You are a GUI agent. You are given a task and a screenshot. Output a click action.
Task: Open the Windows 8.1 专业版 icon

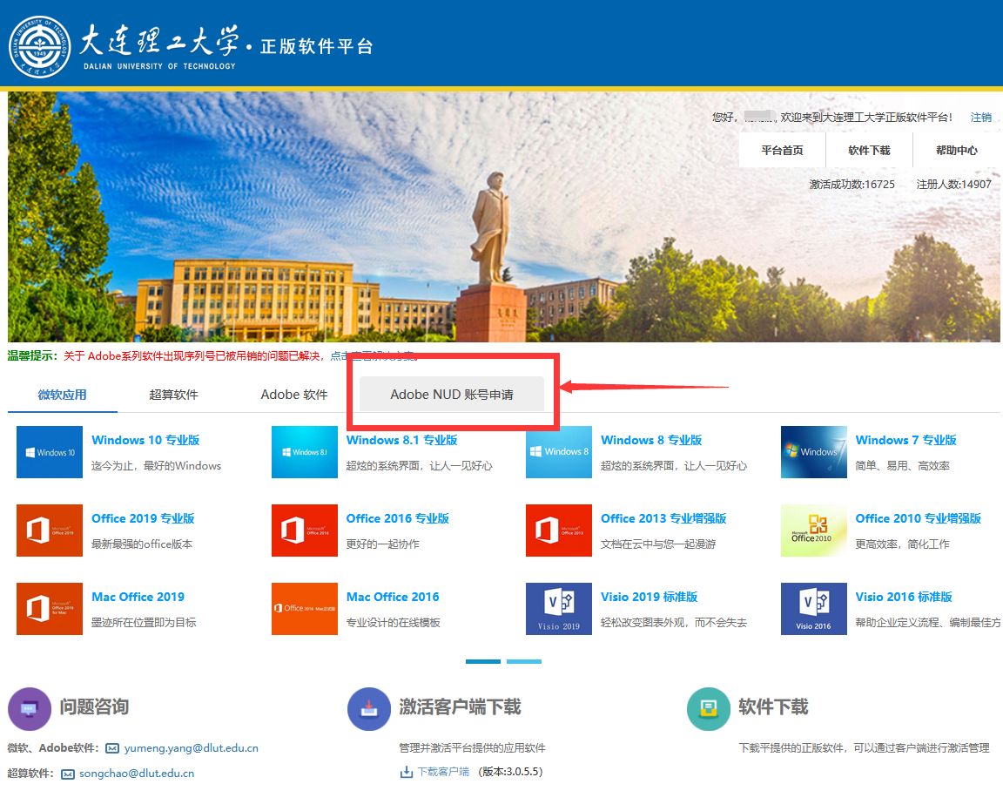[304, 452]
